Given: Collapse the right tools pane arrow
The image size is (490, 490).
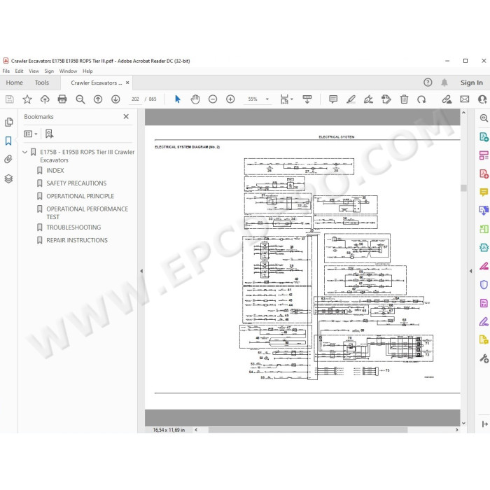Looking at the screenshot, I should 470,272.
